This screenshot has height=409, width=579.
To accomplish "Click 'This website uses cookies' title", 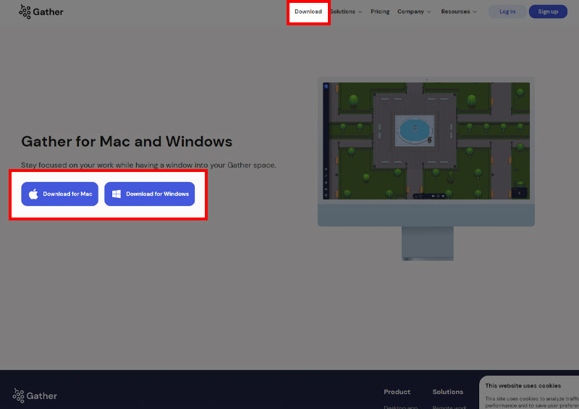I will [x=523, y=386].
